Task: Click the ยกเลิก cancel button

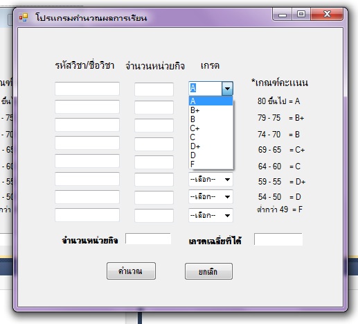Action: (208, 271)
